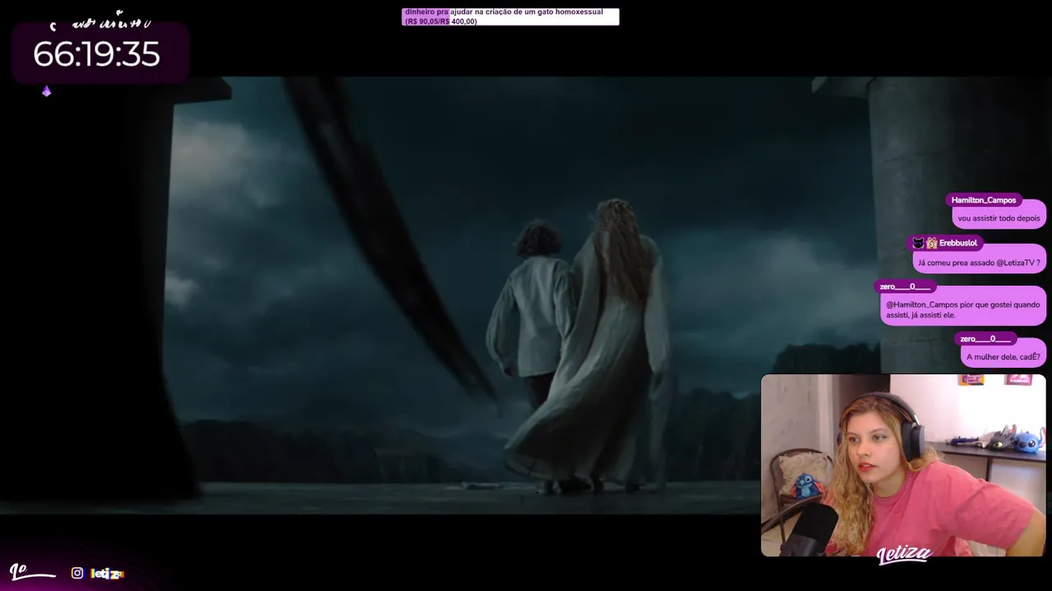Select the Erebbuslol username label
This screenshot has width=1052, height=591.
point(958,243)
